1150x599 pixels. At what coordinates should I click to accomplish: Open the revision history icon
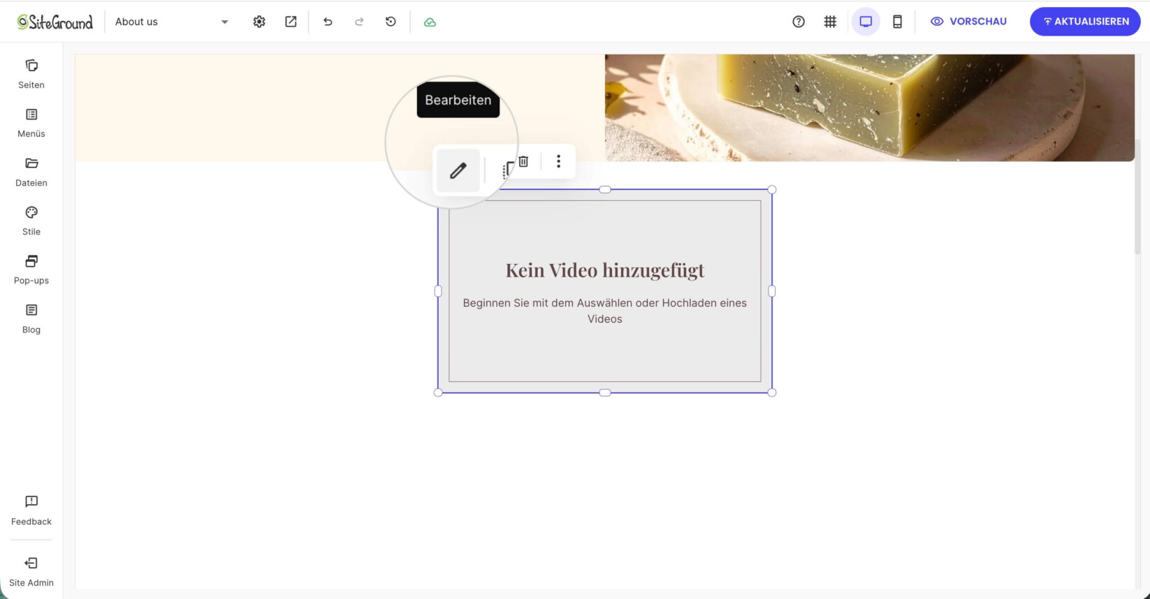(391, 22)
